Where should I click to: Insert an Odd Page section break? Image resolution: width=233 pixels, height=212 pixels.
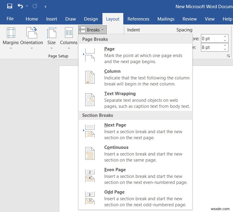(x=115, y=192)
